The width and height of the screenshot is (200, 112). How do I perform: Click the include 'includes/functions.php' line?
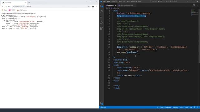coord(135,13)
